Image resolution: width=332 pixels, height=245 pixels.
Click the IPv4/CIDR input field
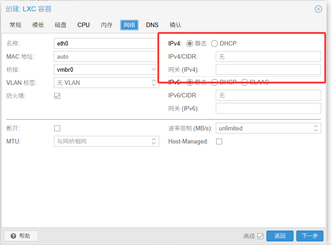[x=268, y=56]
